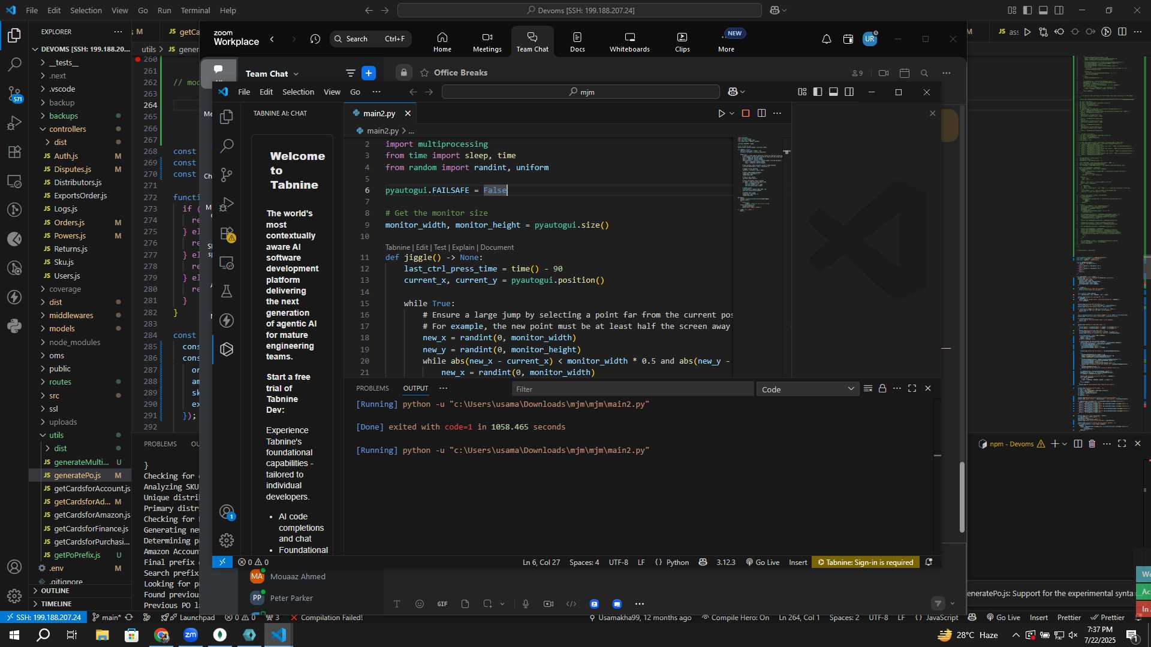Star the Office Breaks channel

click(x=424, y=72)
